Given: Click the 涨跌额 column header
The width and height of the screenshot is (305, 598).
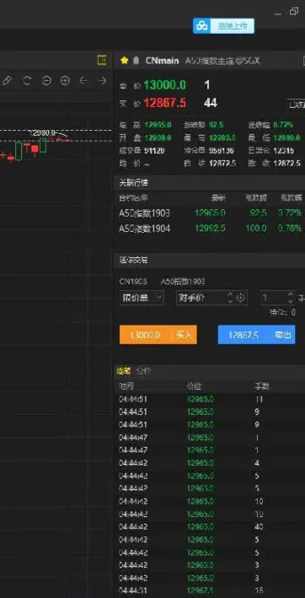Looking at the screenshot, I should click(256, 198).
